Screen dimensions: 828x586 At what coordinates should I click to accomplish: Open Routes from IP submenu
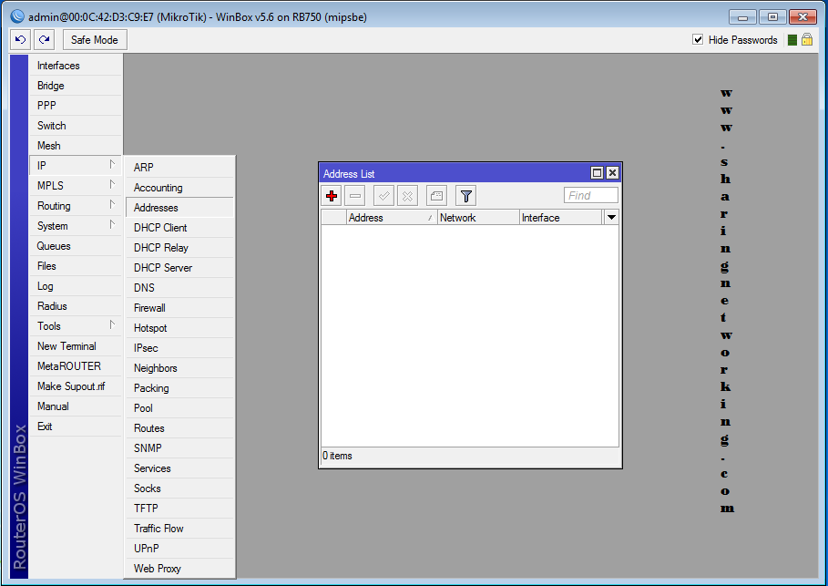179,428
